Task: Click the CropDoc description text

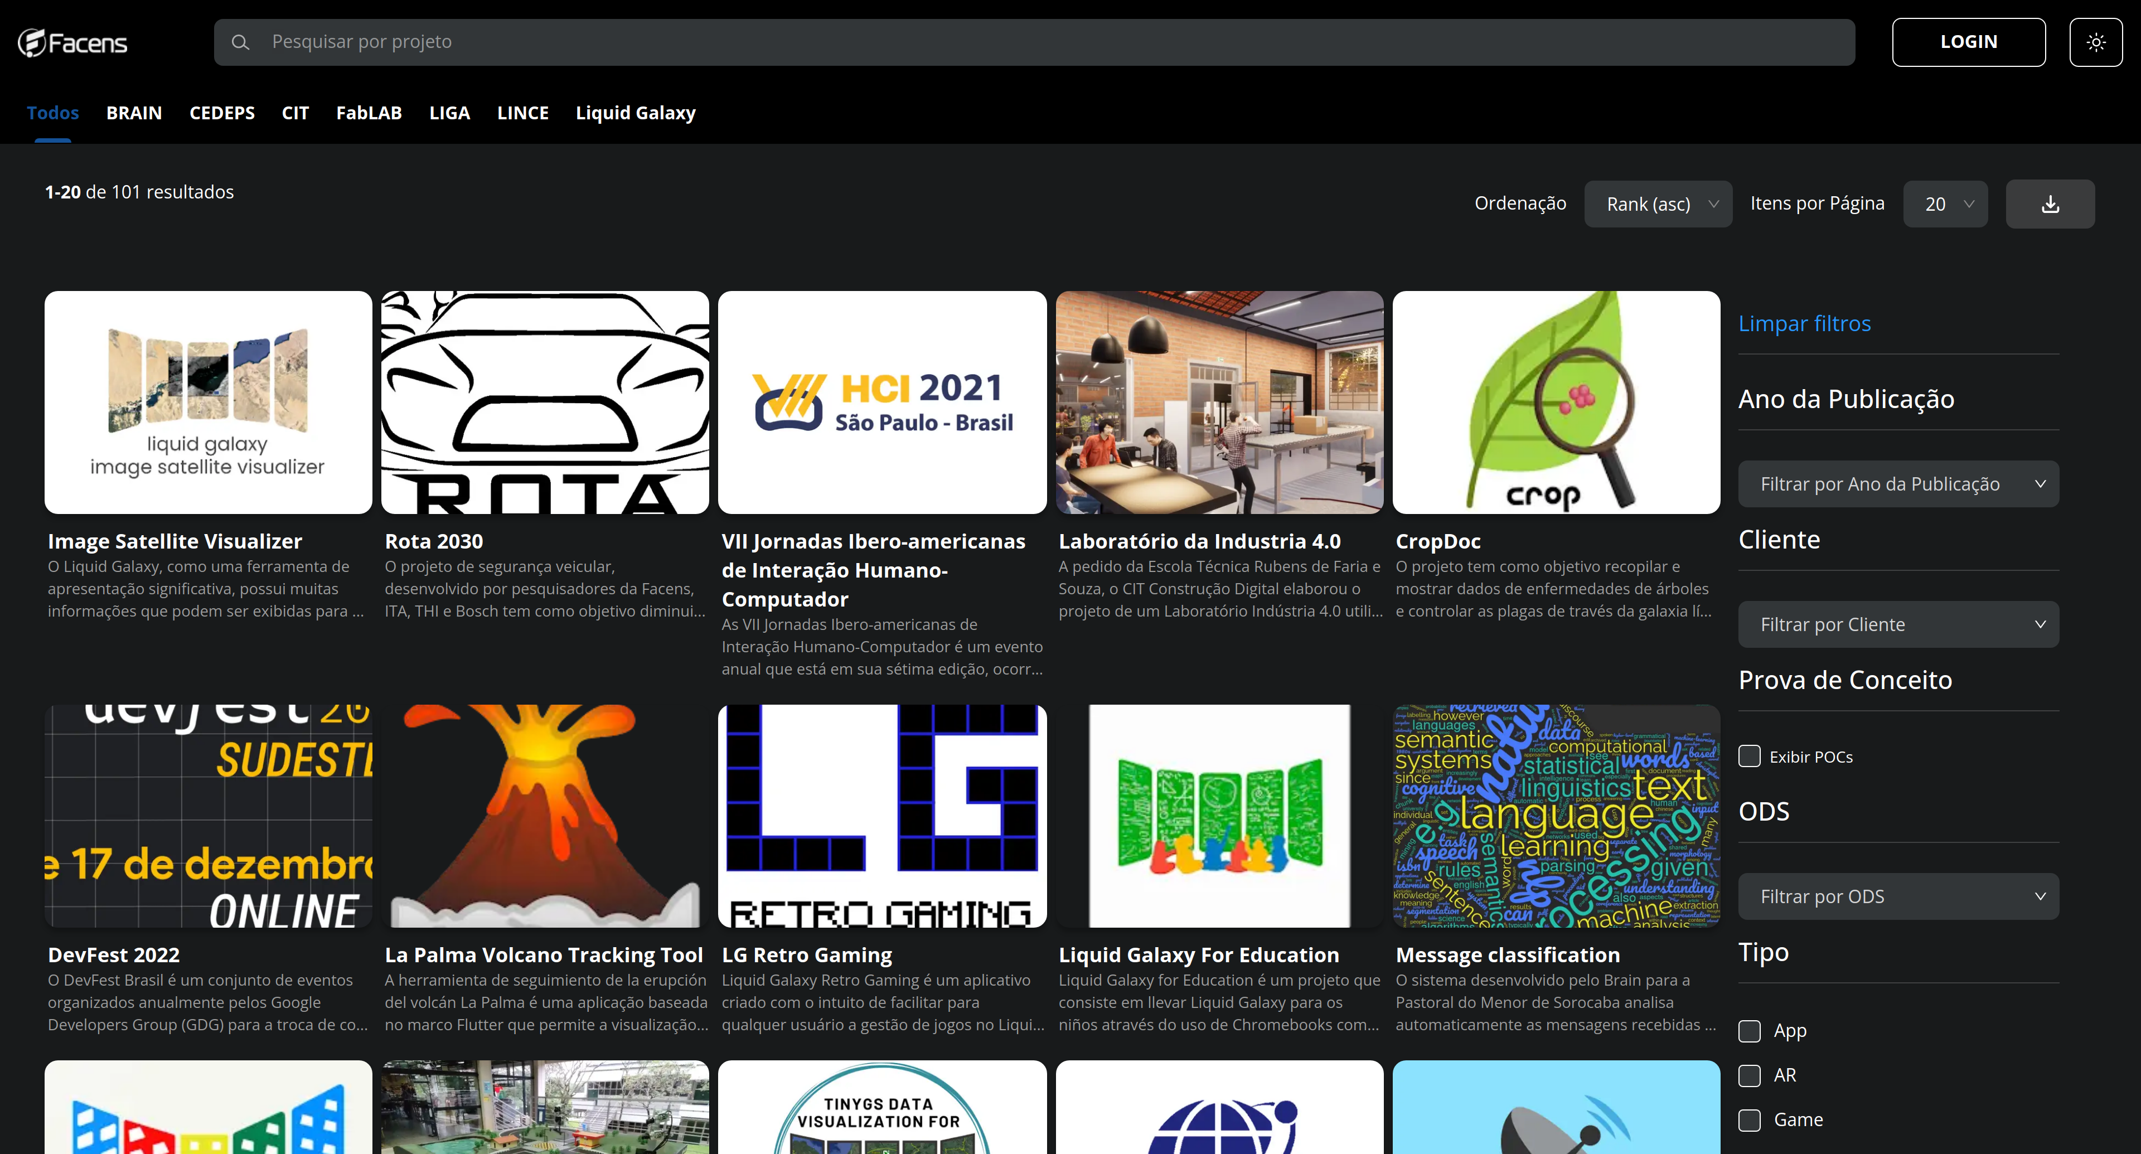Action: tap(1553, 589)
